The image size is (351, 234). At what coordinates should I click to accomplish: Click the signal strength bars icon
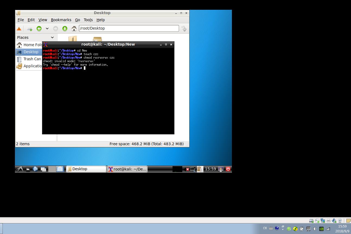point(328,229)
